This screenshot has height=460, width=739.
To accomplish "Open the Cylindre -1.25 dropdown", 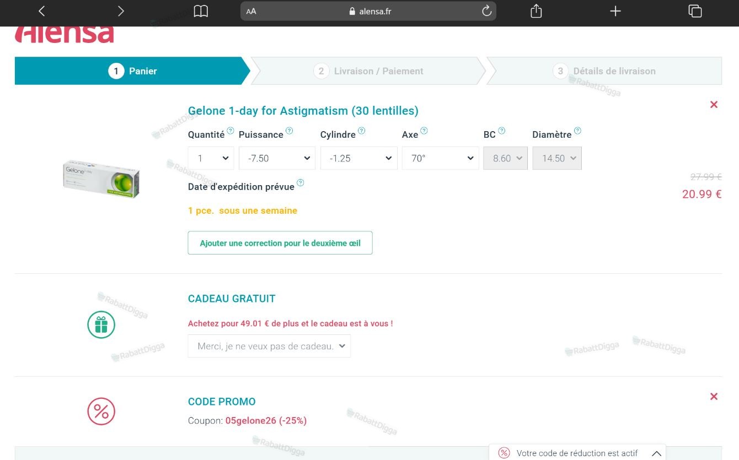I will pyautogui.click(x=358, y=158).
